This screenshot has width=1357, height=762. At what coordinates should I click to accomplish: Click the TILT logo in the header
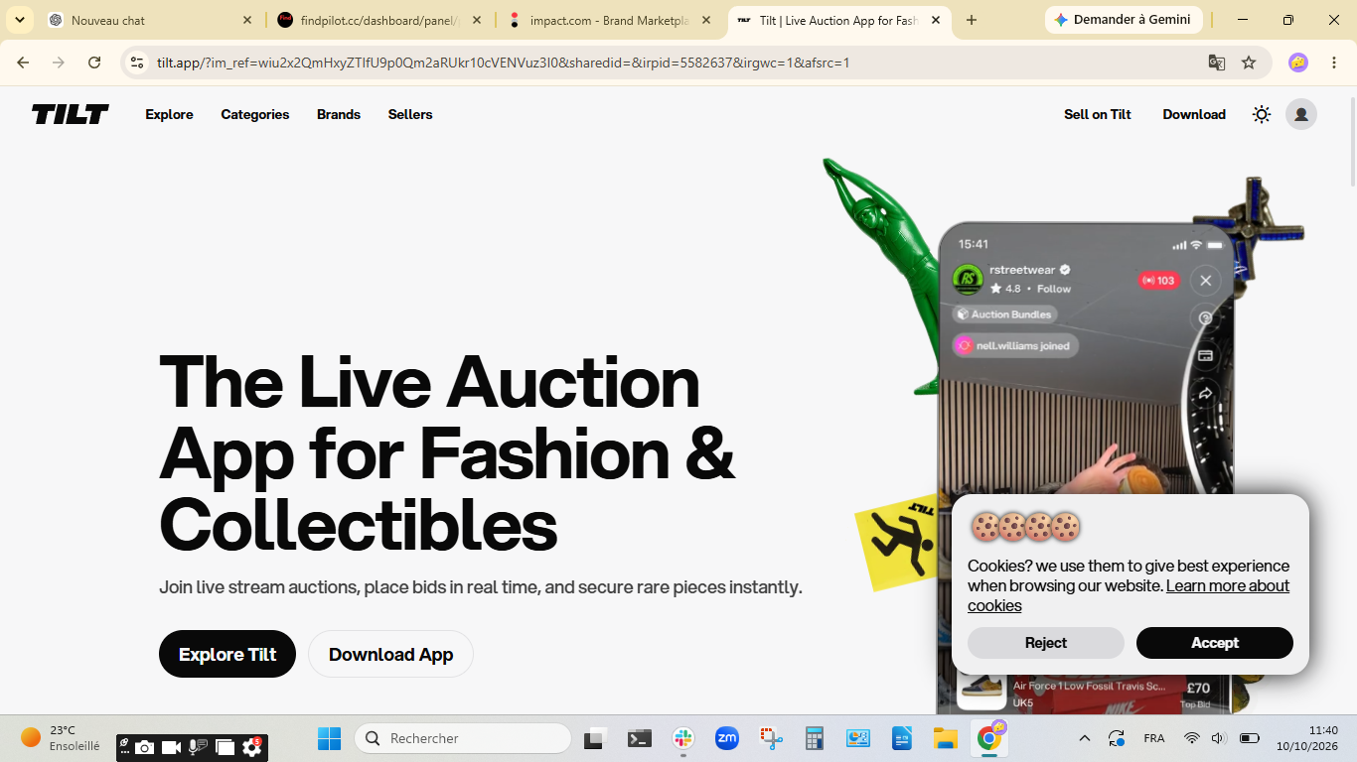click(x=71, y=114)
